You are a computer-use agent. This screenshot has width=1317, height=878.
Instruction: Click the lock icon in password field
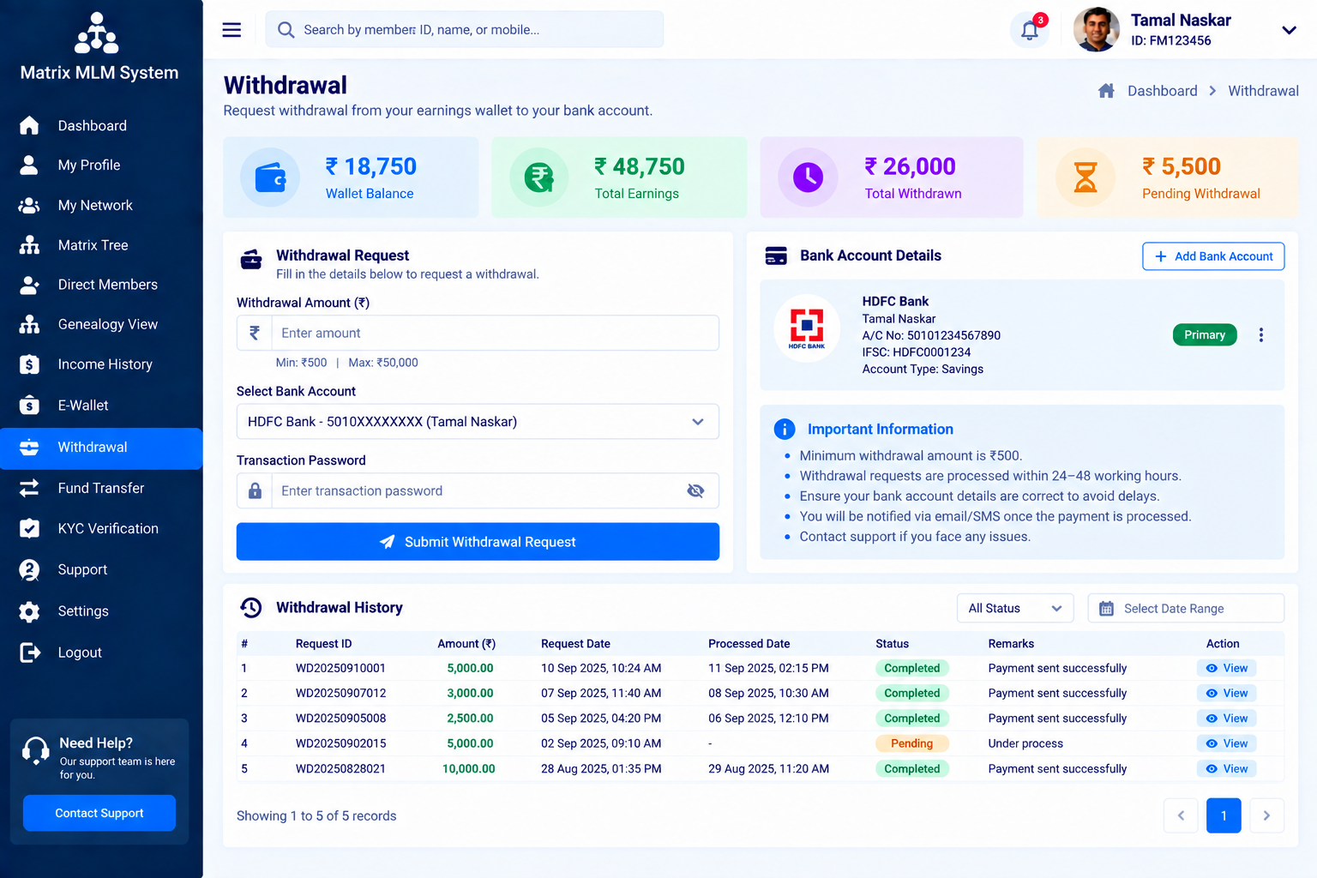pos(255,490)
